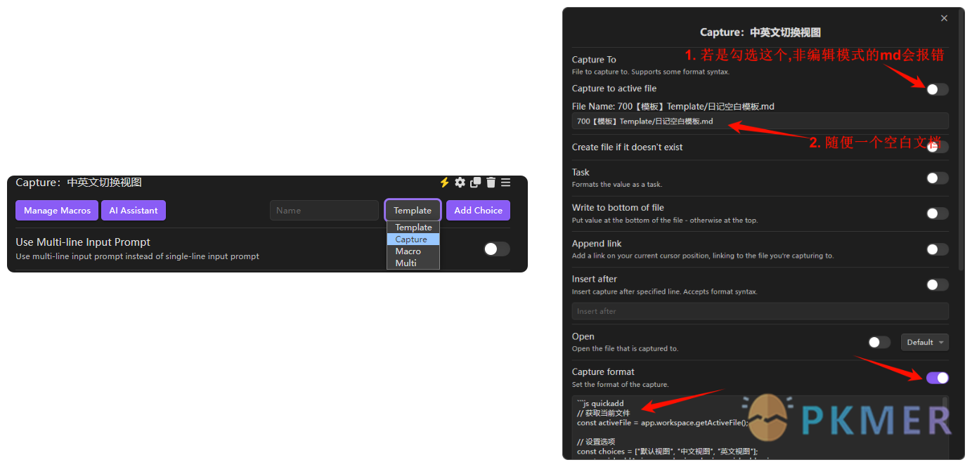
Task: Open the AI Assistant button
Action: [x=134, y=211]
